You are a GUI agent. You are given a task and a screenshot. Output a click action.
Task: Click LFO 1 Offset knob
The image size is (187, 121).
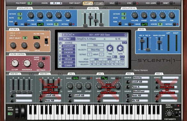[88, 86]
